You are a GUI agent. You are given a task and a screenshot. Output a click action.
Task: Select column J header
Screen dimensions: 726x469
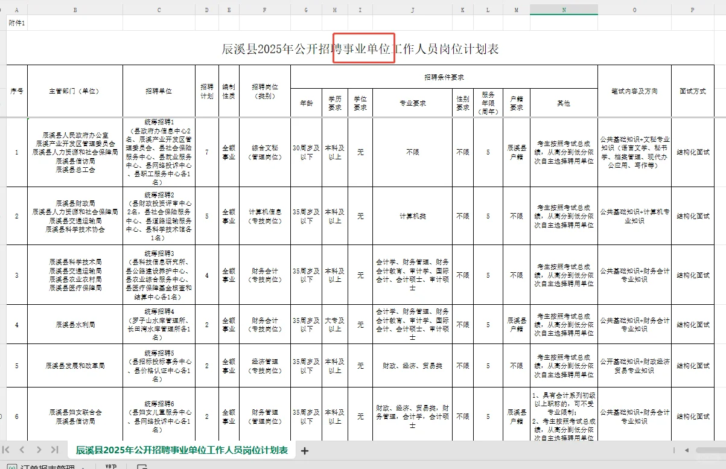(412, 10)
